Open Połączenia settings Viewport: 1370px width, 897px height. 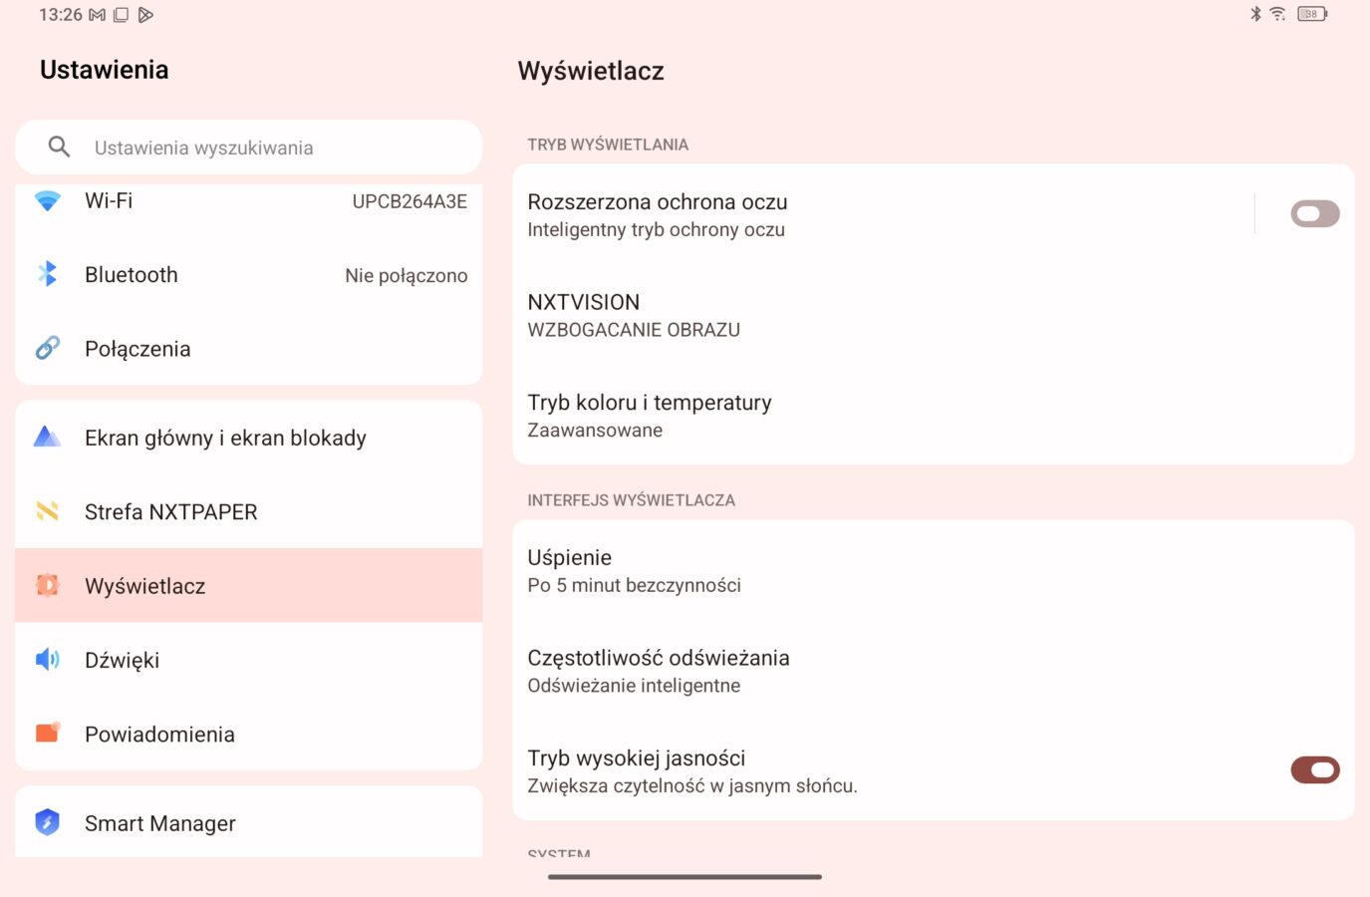[249, 348]
